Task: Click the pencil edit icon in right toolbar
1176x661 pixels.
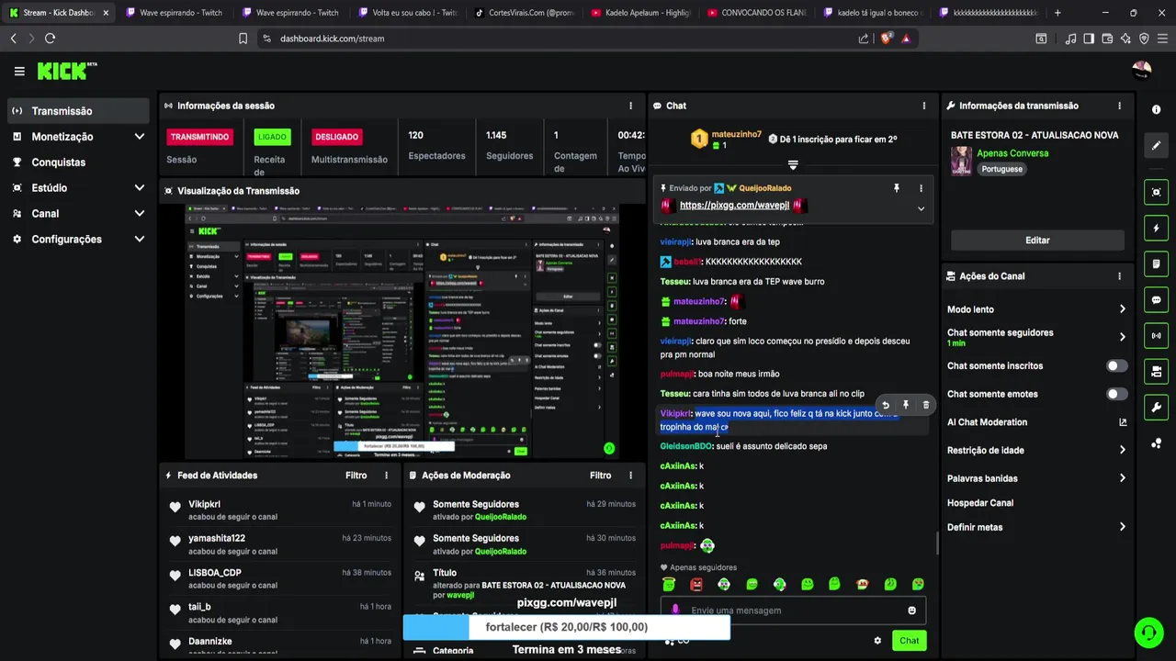Action: tap(1156, 145)
